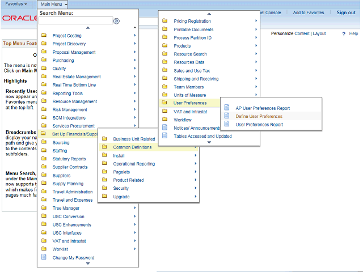Click the Help question mark icon
This screenshot has height=272, width=363.
[x=344, y=34]
